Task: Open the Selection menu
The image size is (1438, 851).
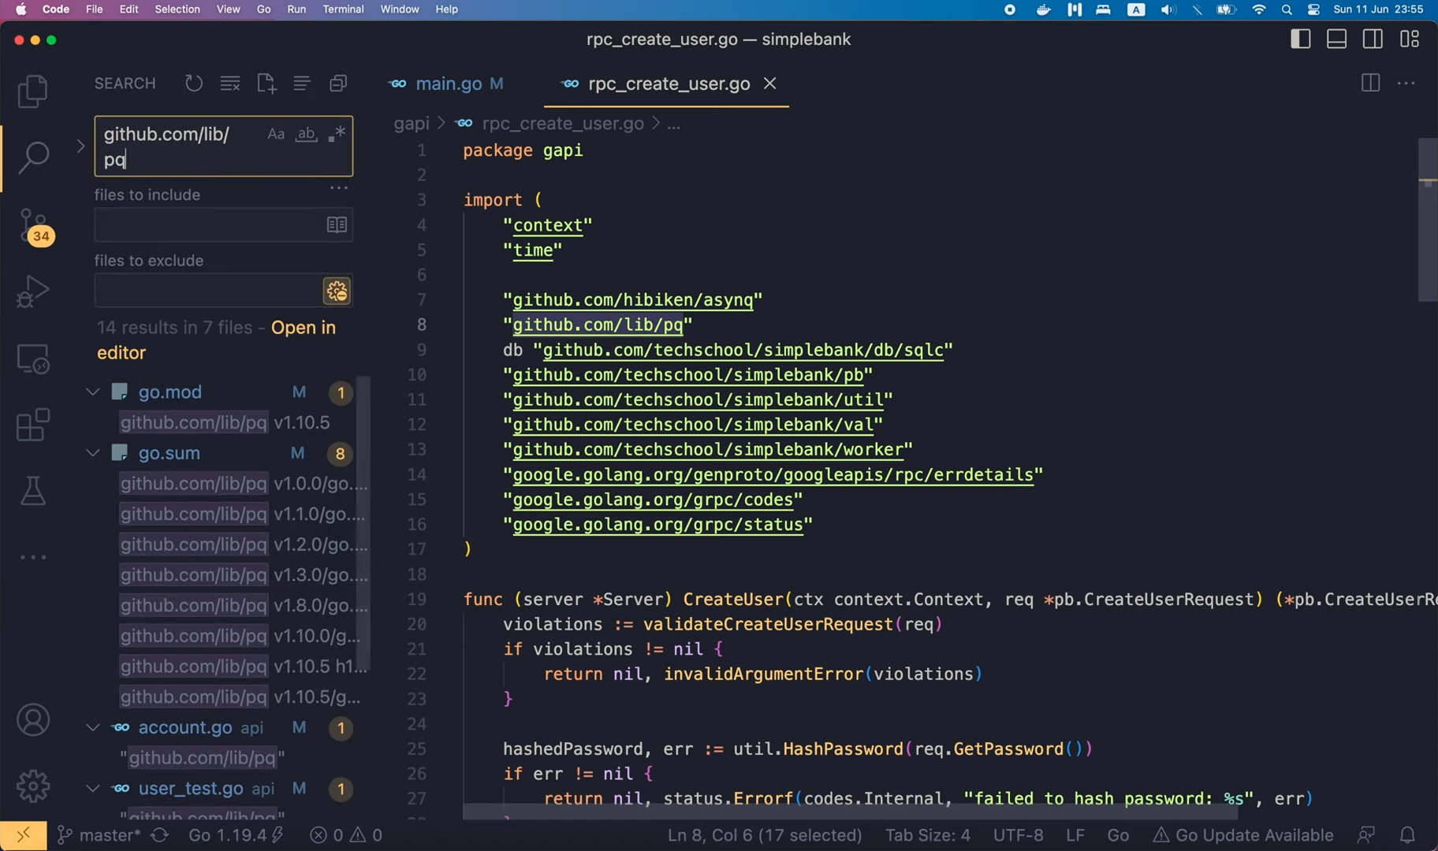Action: tap(177, 9)
